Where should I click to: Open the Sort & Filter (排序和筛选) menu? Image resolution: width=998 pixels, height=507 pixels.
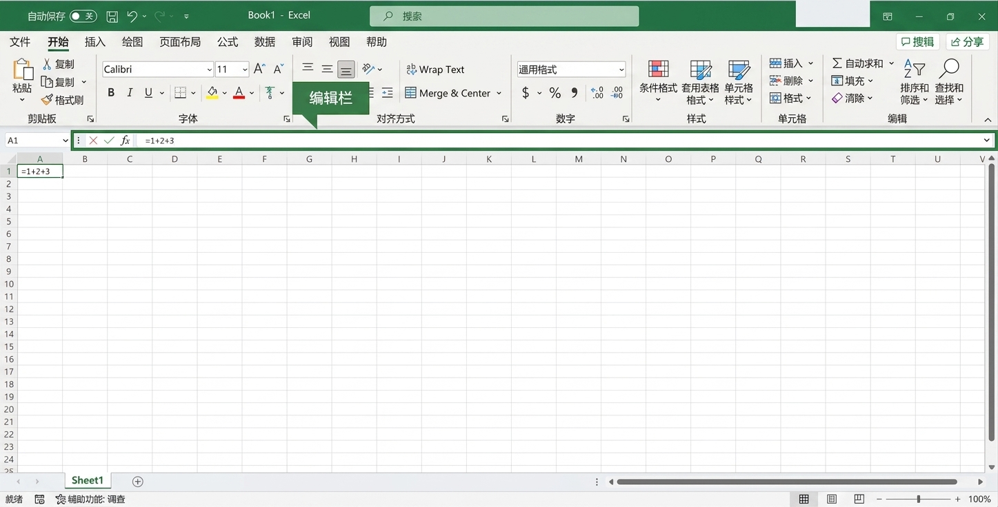(915, 81)
